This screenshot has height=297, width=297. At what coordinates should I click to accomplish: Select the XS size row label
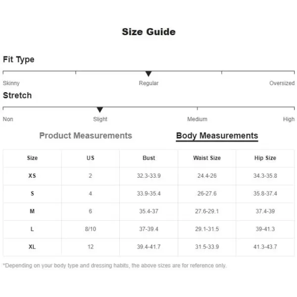point(32,176)
